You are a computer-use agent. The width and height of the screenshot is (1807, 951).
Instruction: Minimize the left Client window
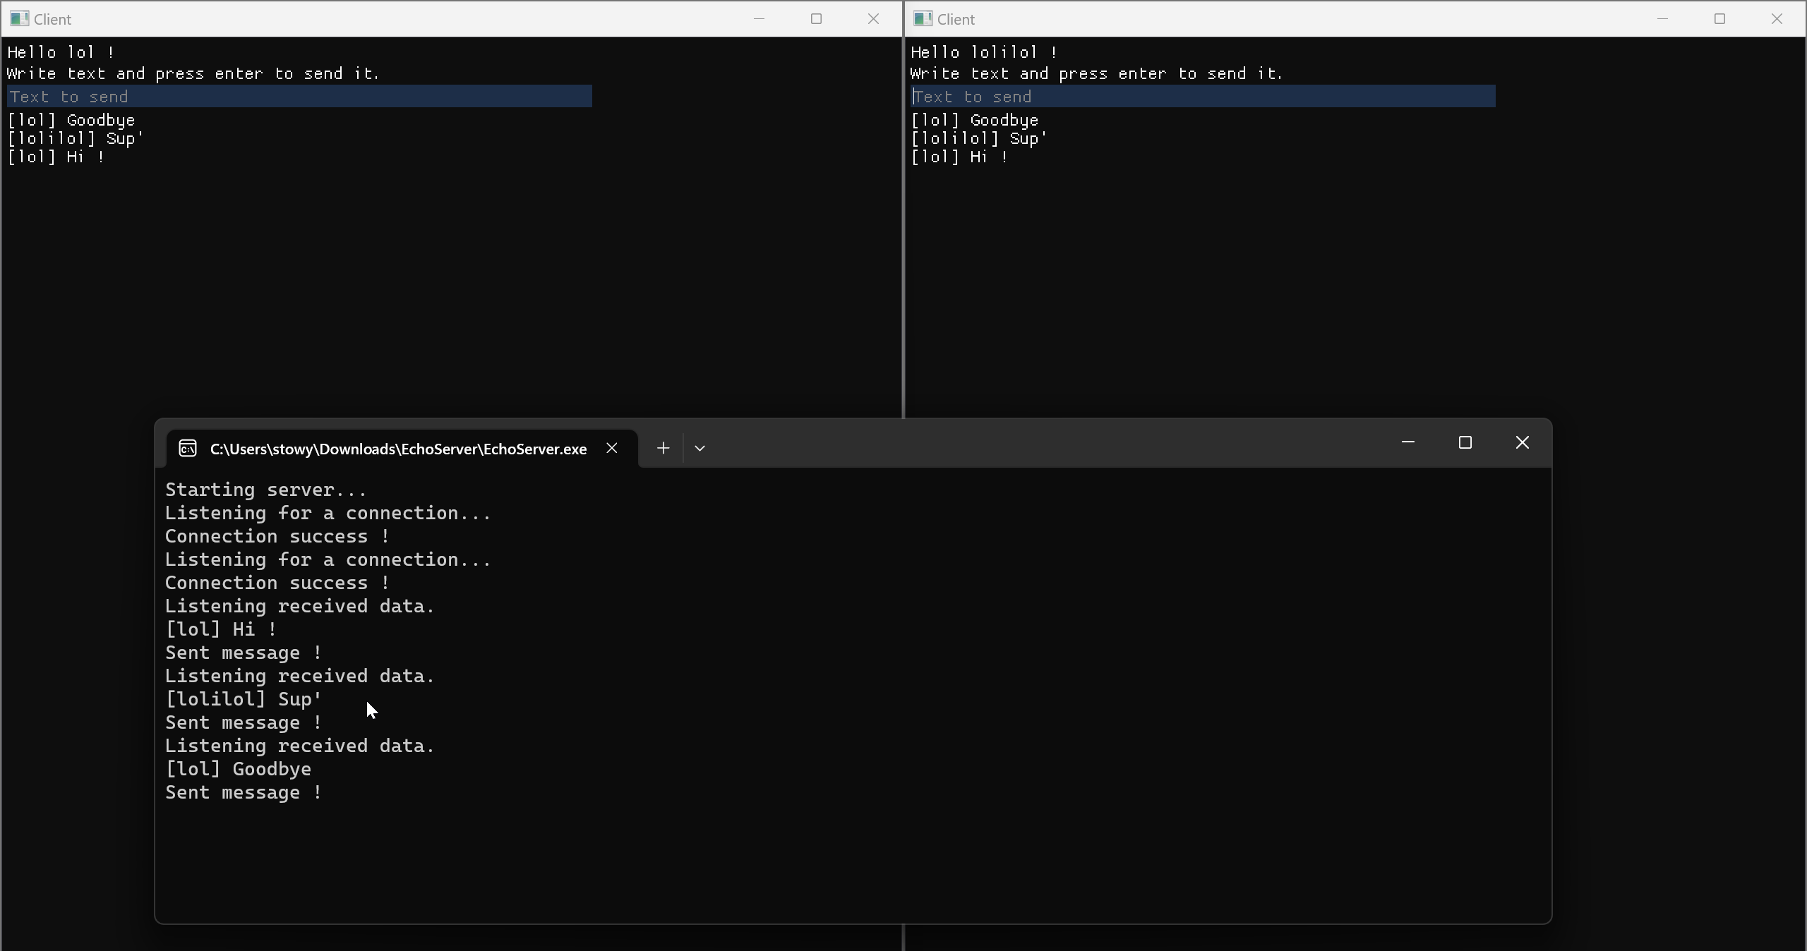tap(760, 19)
